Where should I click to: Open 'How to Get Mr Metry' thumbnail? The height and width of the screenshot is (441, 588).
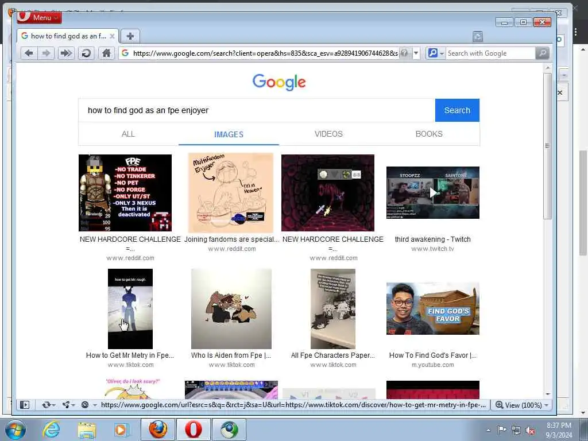[130, 308]
